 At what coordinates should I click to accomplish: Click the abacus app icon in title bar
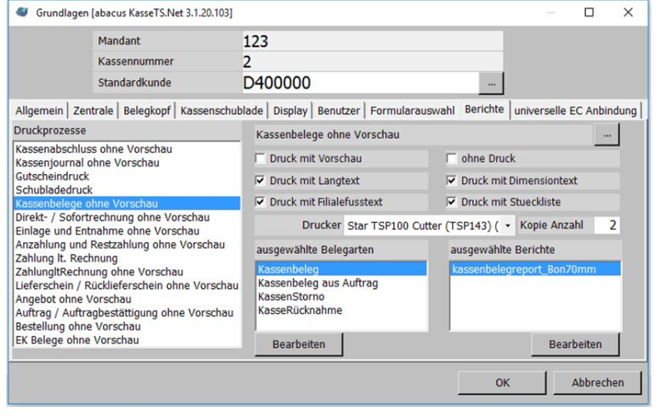click(19, 12)
